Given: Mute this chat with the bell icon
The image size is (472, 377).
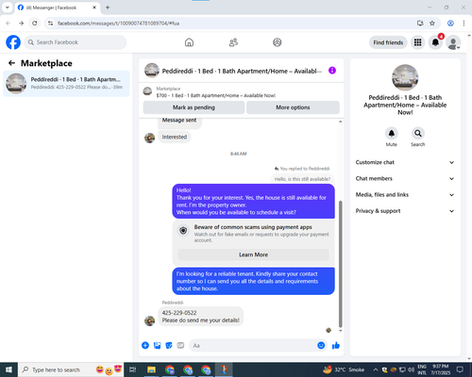Looking at the screenshot, I should (392, 133).
